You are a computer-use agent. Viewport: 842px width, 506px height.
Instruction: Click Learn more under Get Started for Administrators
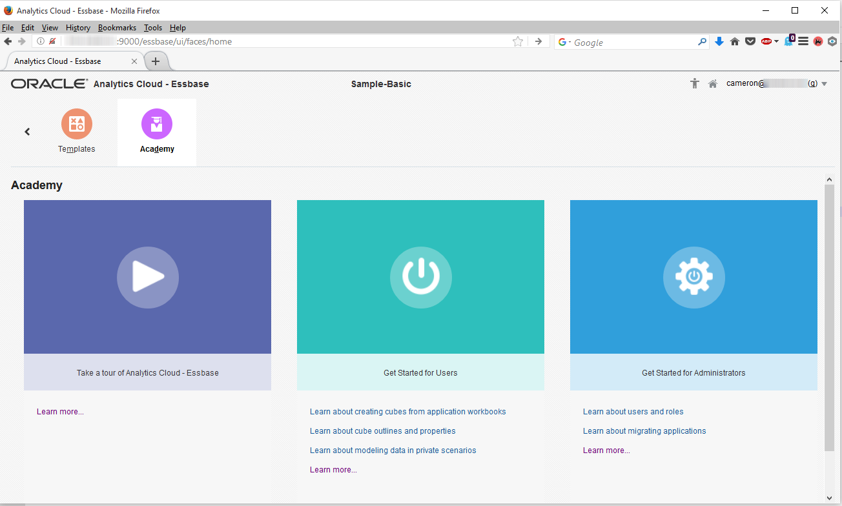[x=606, y=450]
